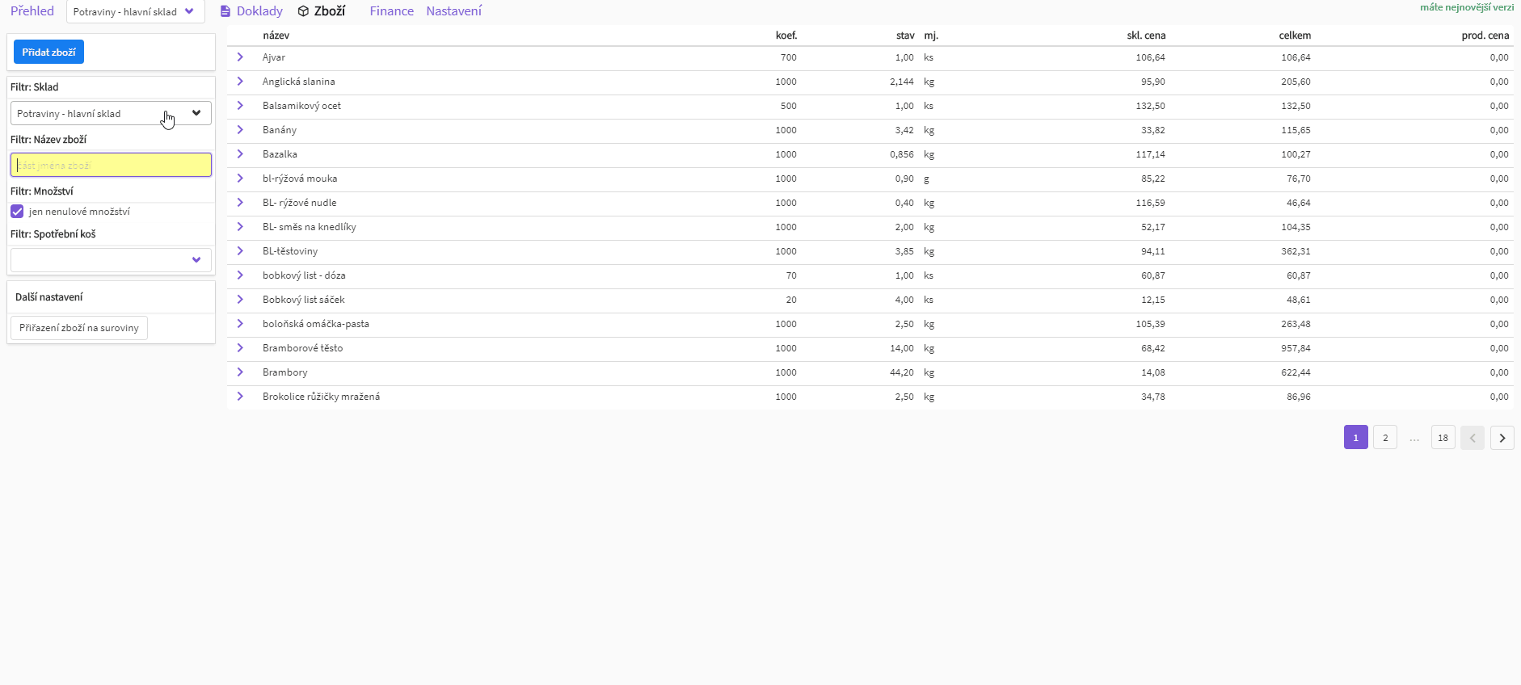1521x685 pixels.
Task: Toggle the jen nenulové množství checkbox
Action: tap(17, 212)
